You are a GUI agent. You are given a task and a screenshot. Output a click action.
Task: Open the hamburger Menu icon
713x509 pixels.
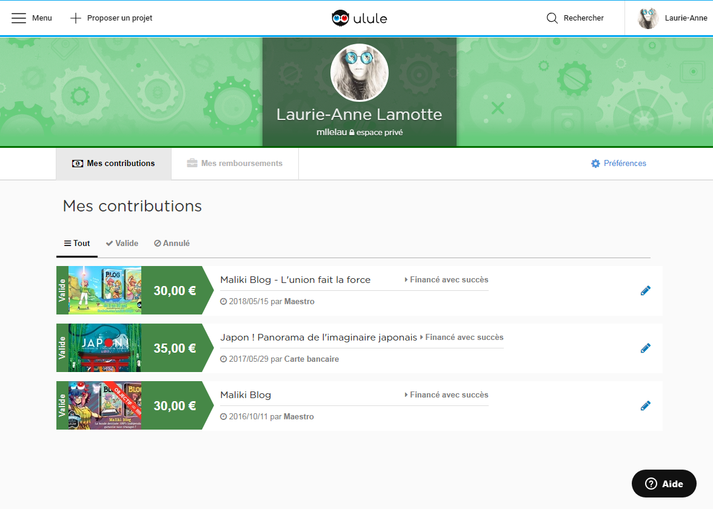[x=19, y=18]
